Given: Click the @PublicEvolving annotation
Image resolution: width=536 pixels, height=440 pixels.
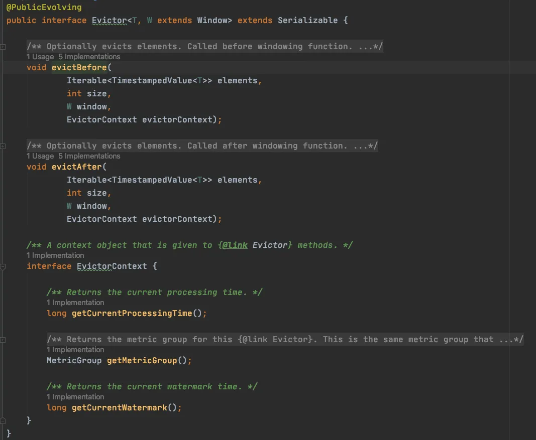Looking at the screenshot, I should (44, 8).
